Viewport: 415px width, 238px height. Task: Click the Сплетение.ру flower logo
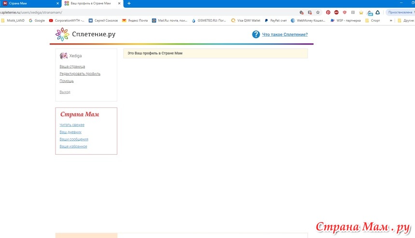[62, 34]
